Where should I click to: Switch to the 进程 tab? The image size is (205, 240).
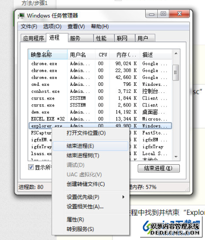click(57, 38)
